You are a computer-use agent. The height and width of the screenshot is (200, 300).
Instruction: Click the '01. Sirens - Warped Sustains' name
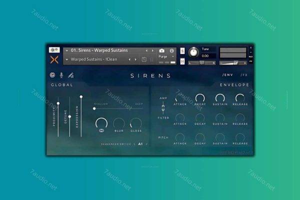[x=99, y=50]
